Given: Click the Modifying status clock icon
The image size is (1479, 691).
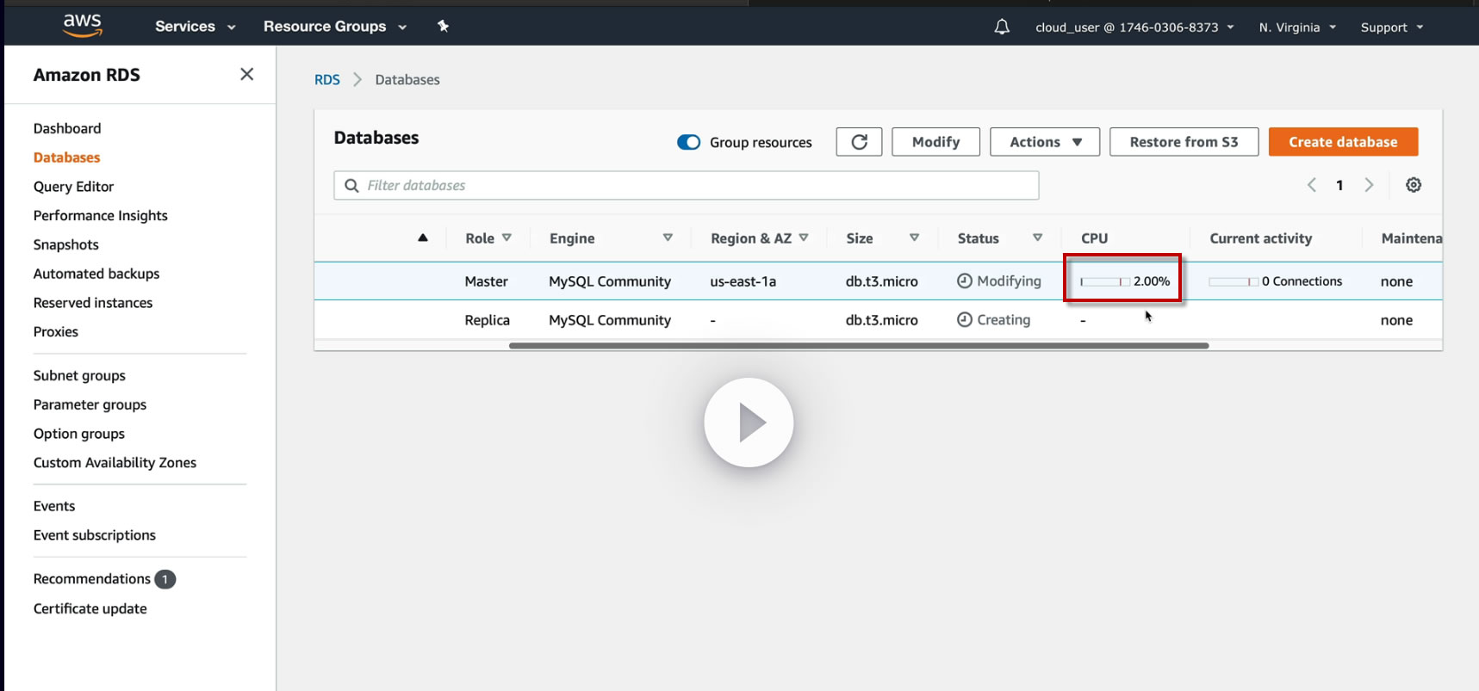Looking at the screenshot, I should pyautogui.click(x=965, y=281).
